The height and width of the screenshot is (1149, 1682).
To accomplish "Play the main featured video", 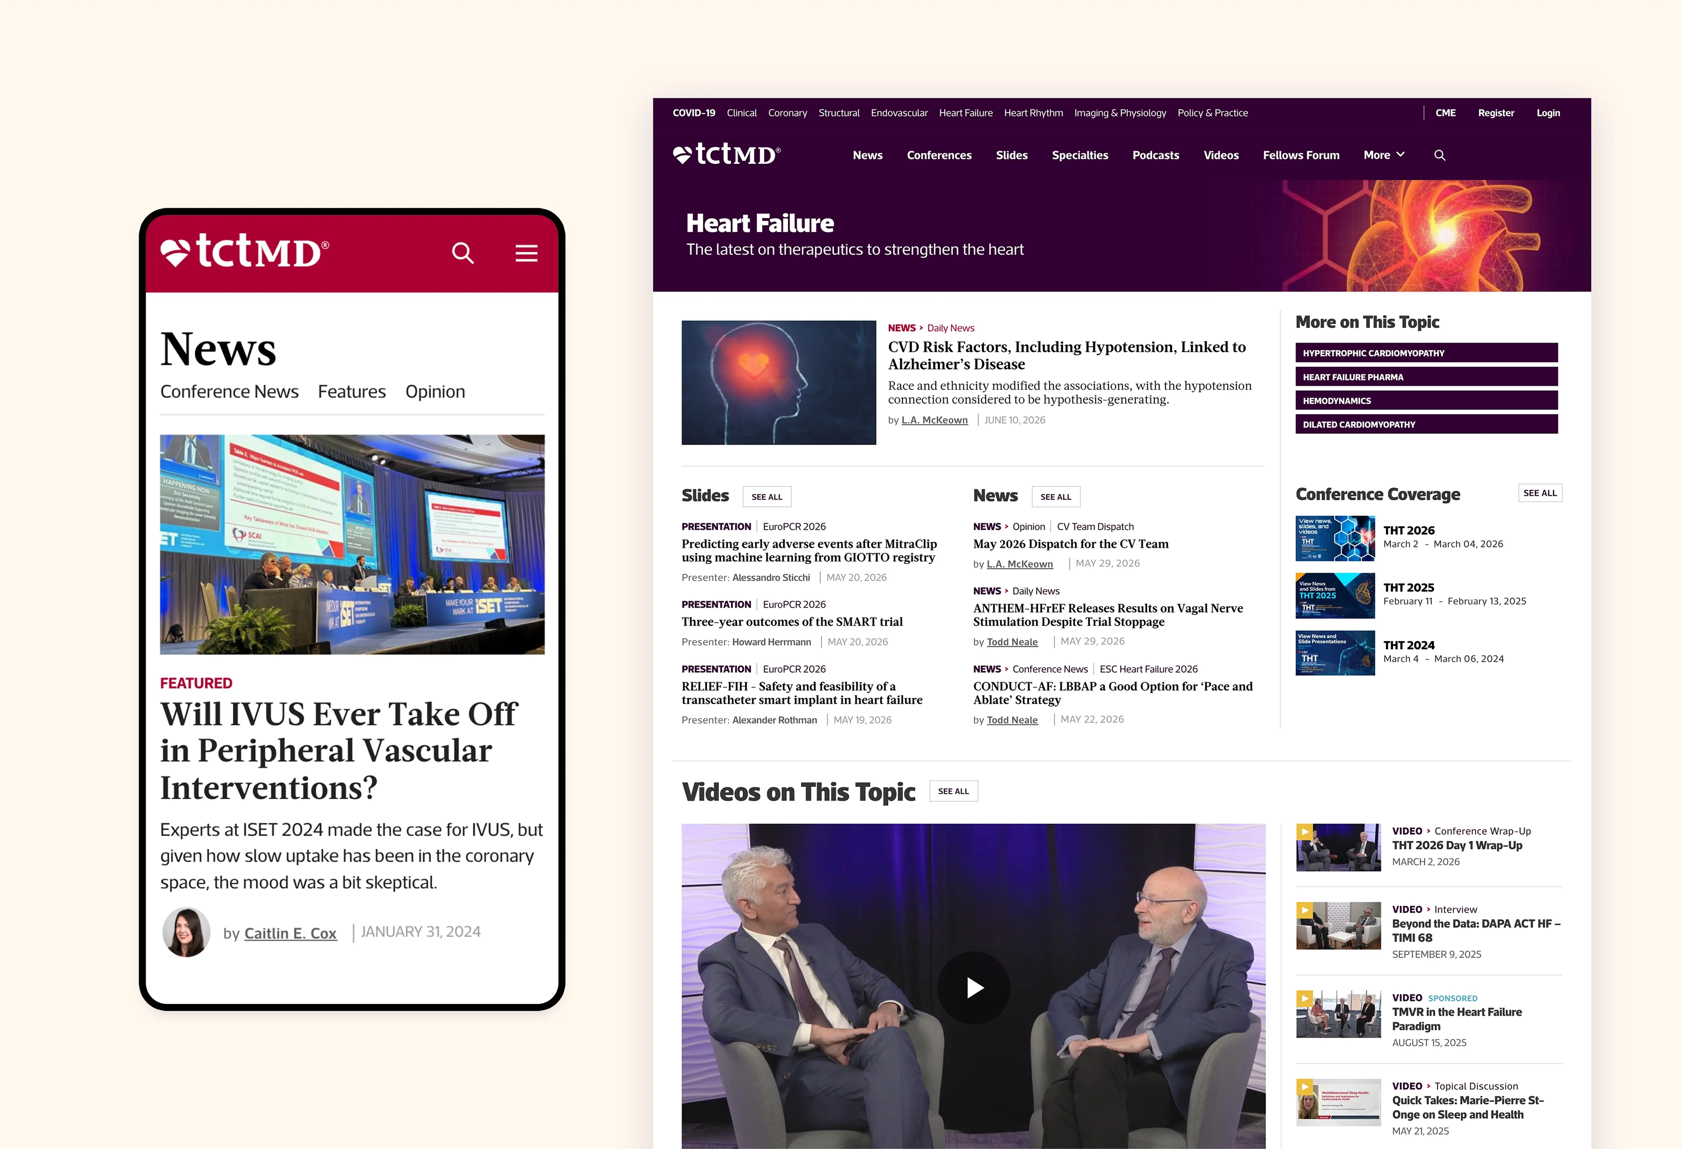I will point(974,988).
